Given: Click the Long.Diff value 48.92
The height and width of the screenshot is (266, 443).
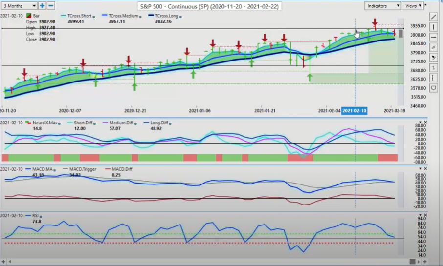Looking at the screenshot, I should click(x=156, y=128).
